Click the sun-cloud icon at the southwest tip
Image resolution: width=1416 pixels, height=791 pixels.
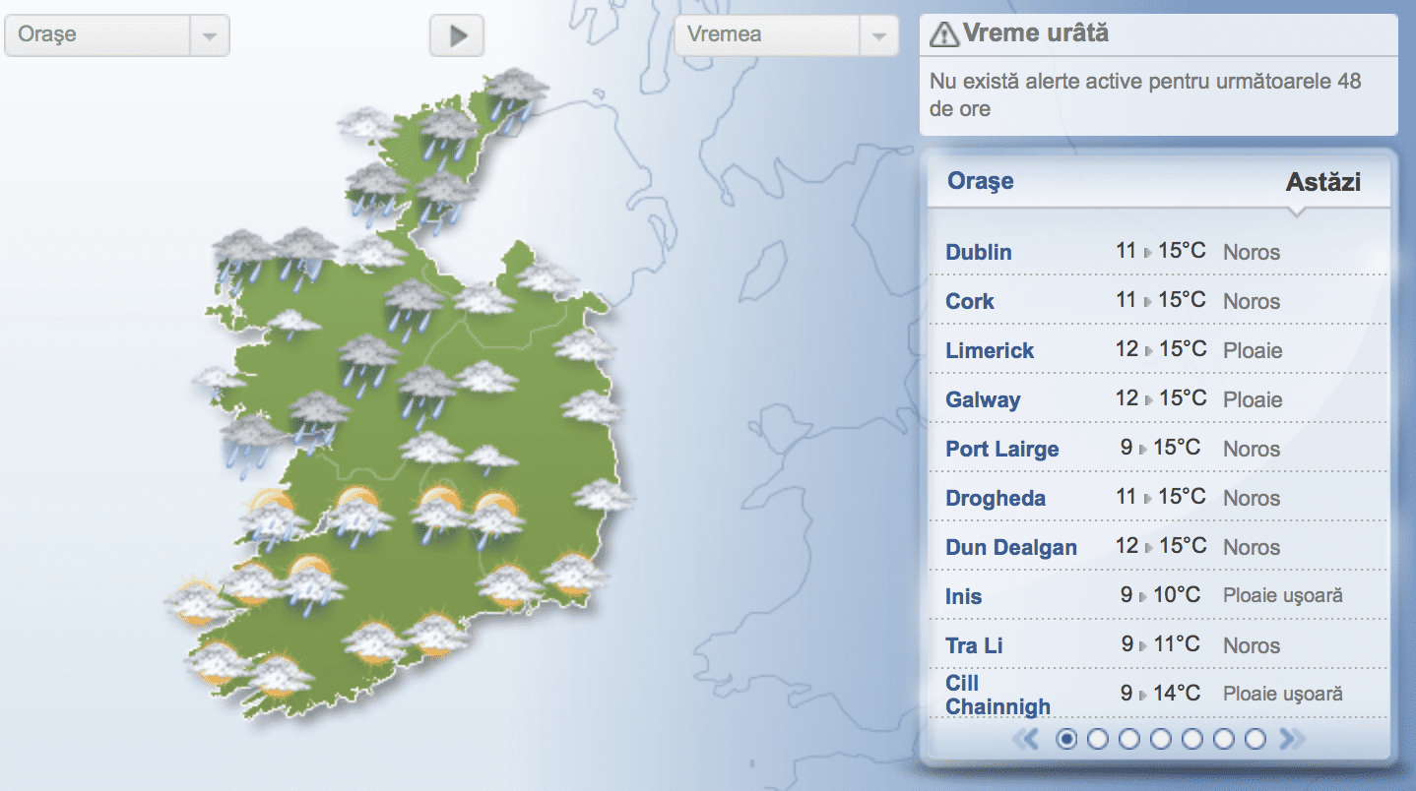(x=216, y=662)
